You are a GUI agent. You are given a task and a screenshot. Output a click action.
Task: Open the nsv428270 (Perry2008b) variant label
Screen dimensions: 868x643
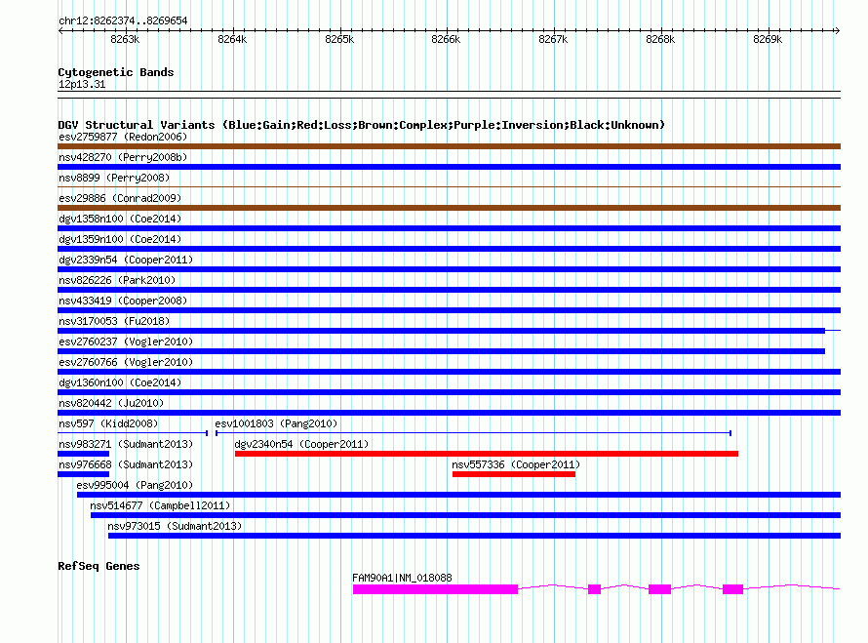(x=123, y=157)
